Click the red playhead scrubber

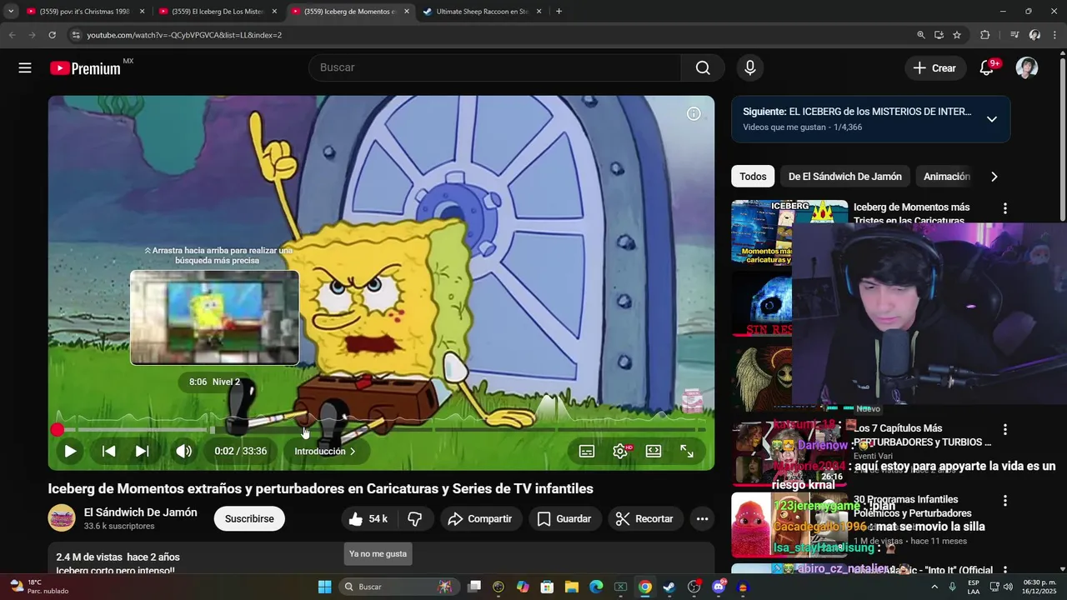tap(57, 430)
